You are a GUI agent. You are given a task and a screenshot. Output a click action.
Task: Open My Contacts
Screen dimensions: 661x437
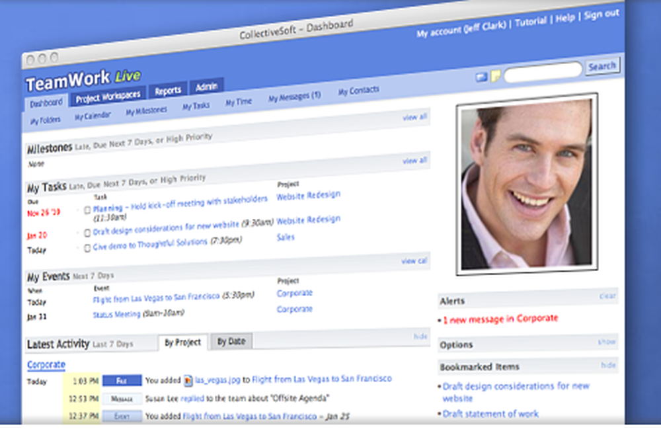pos(359,91)
